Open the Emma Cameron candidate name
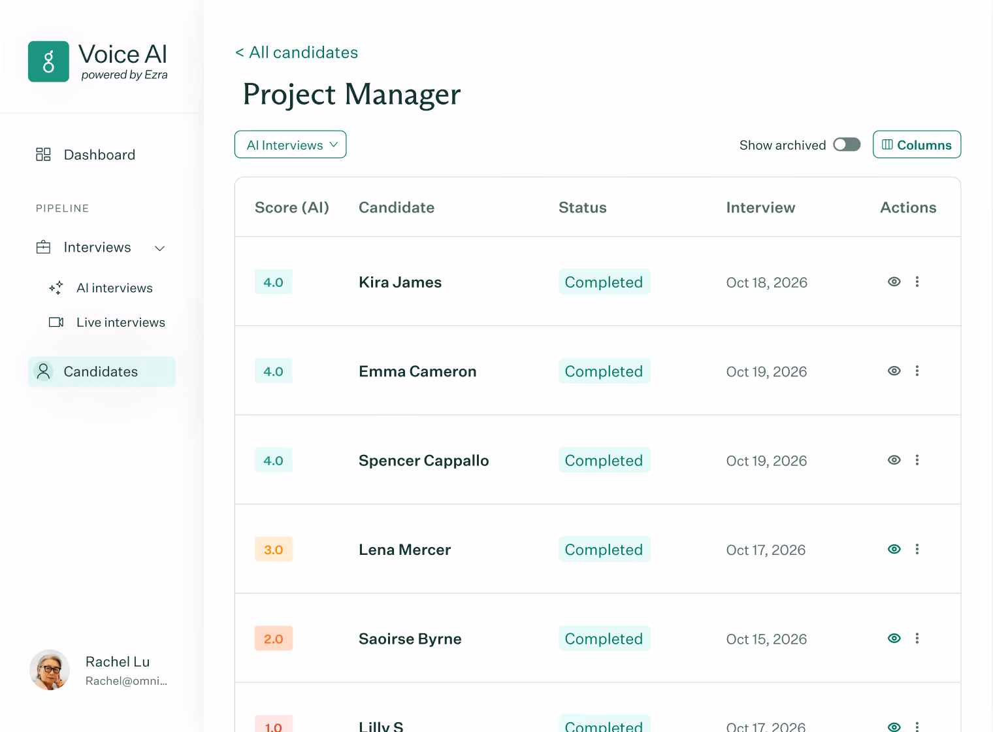 (x=417, y=371)
